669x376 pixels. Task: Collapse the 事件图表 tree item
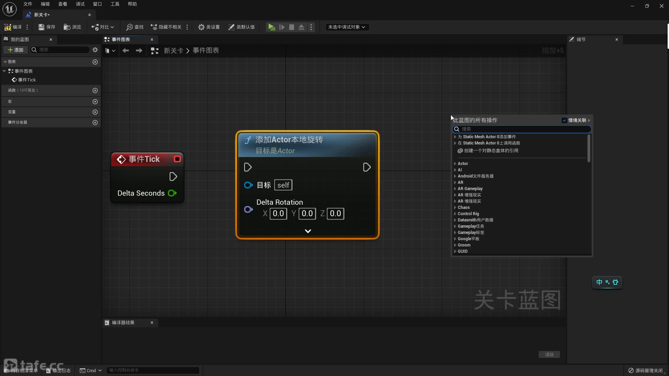pyautogui.click(x=4, y=71)
